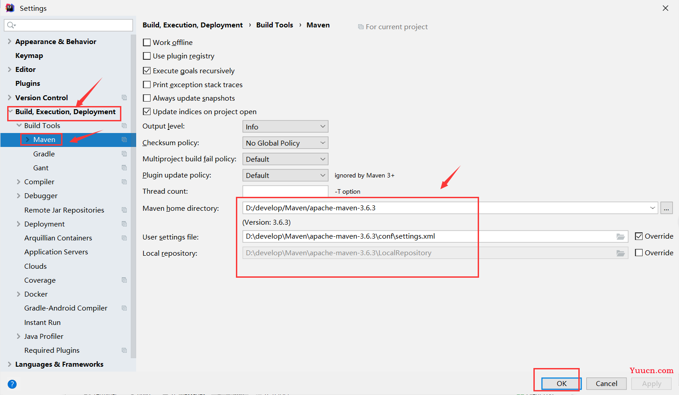
Task: Click project-level icon beside Gradle
Action: [x=124, y=154]
